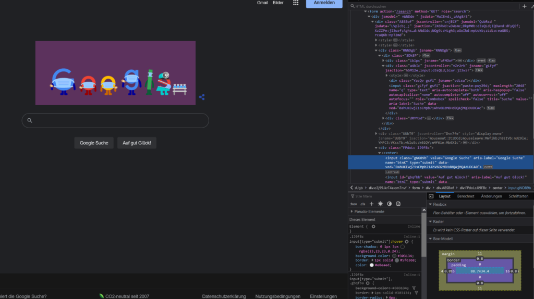This screenshot has width=534, height=299.
Task: Open border color #5f6368 swatch
Action: (x=397, y=260)
